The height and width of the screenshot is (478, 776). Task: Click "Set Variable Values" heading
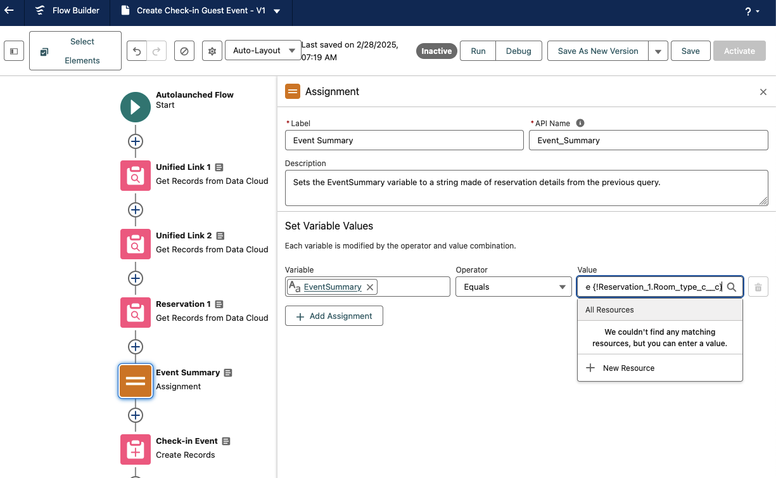click(329, 226)
